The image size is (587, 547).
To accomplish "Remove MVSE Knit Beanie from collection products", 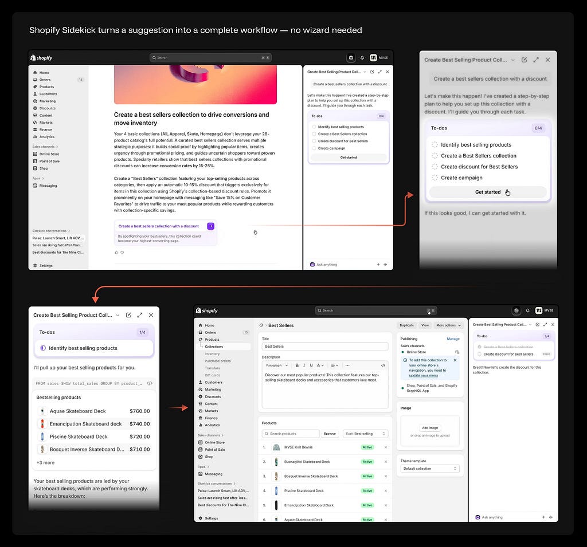I will click(386, 447).
